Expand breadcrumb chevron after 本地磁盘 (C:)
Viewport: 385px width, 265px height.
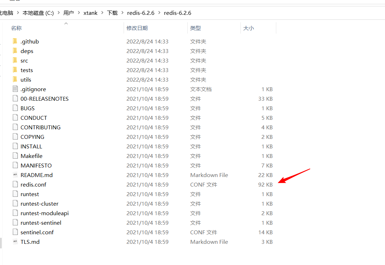58,13
